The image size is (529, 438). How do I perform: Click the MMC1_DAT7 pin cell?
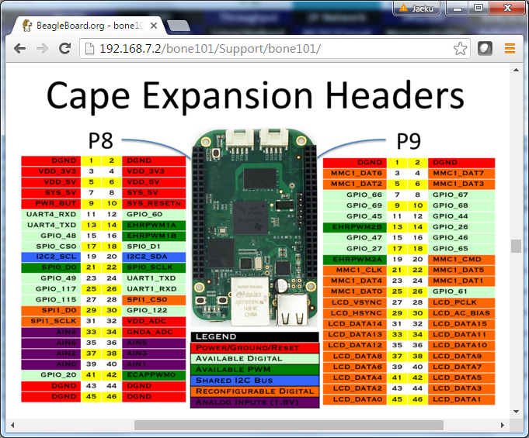461,174
